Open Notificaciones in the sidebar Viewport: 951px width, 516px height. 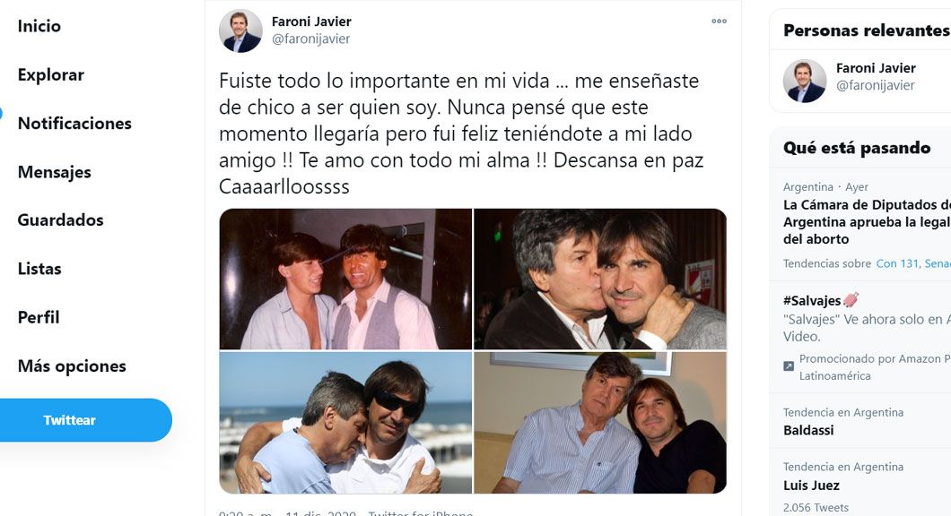click(x=74, y=124)
